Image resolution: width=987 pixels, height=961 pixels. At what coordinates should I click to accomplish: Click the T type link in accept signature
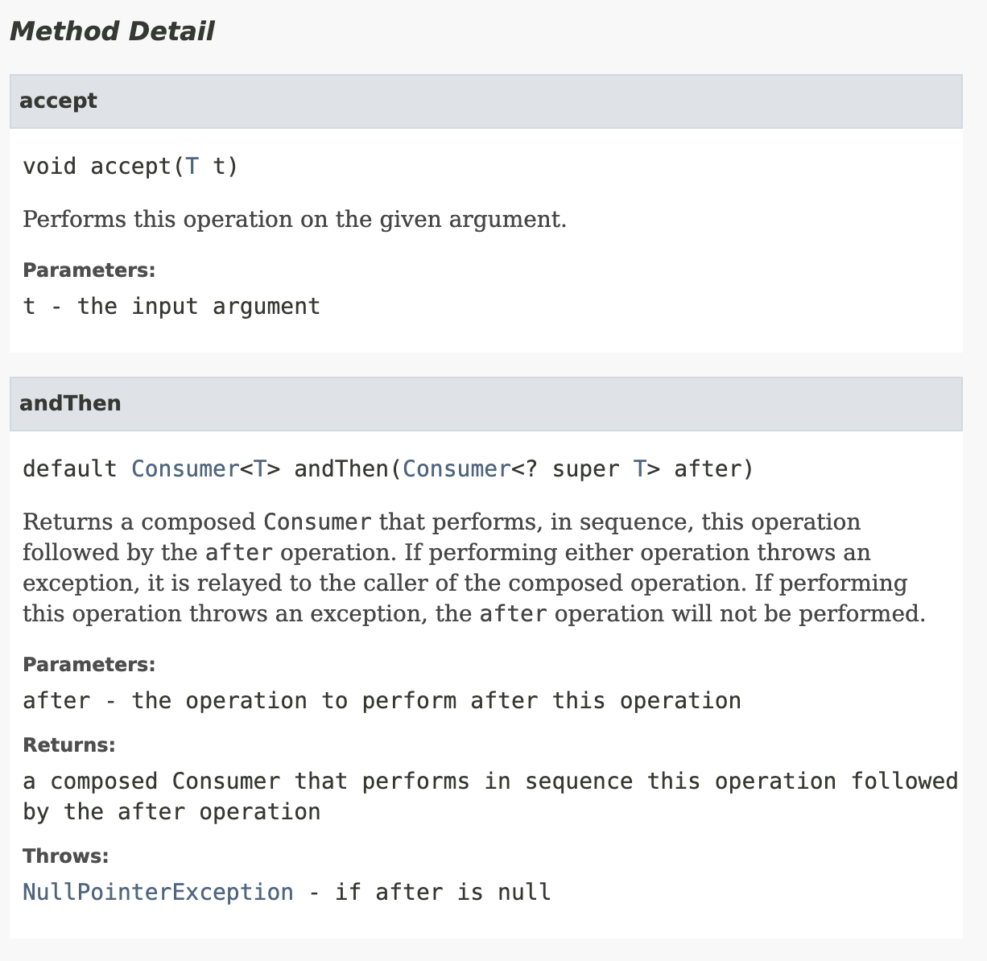192,167
